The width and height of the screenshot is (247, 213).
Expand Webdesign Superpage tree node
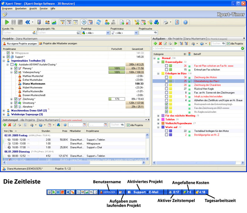click(4, 114)
